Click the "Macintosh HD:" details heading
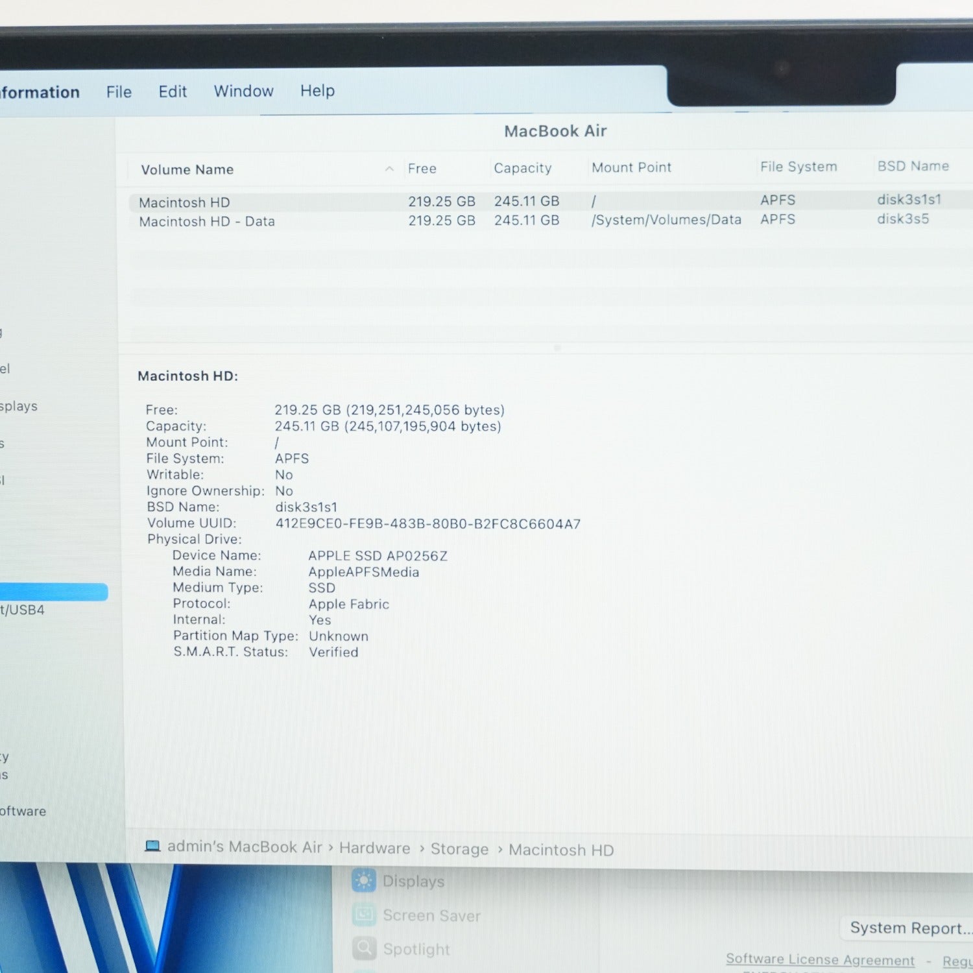973x973 pixels. pos(188,376)
